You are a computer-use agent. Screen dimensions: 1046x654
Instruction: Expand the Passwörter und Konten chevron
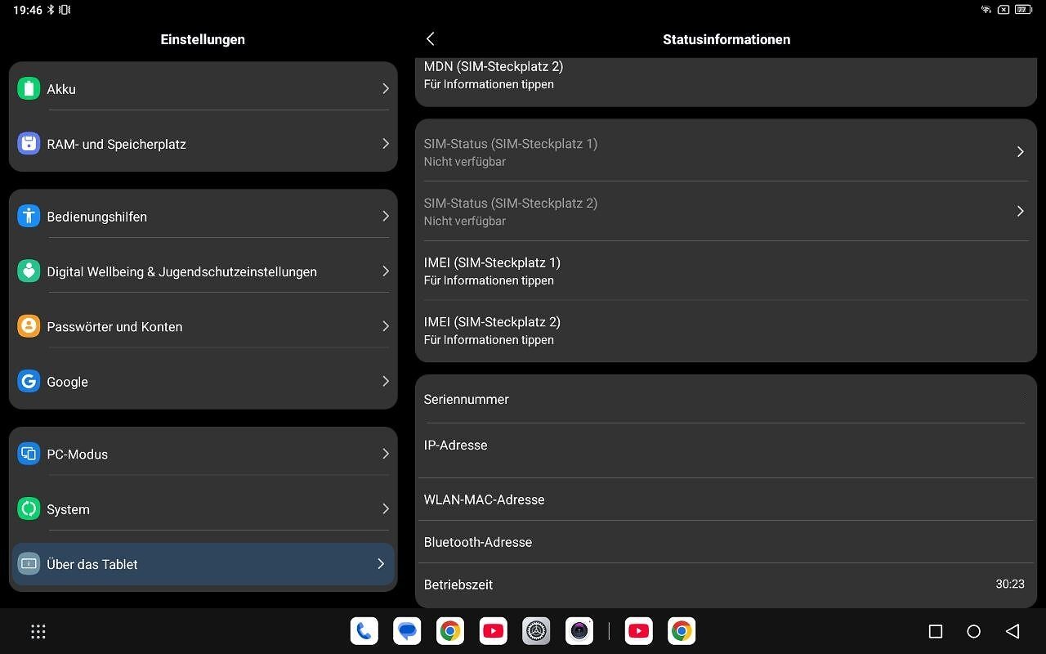click(x=386, y=325)
